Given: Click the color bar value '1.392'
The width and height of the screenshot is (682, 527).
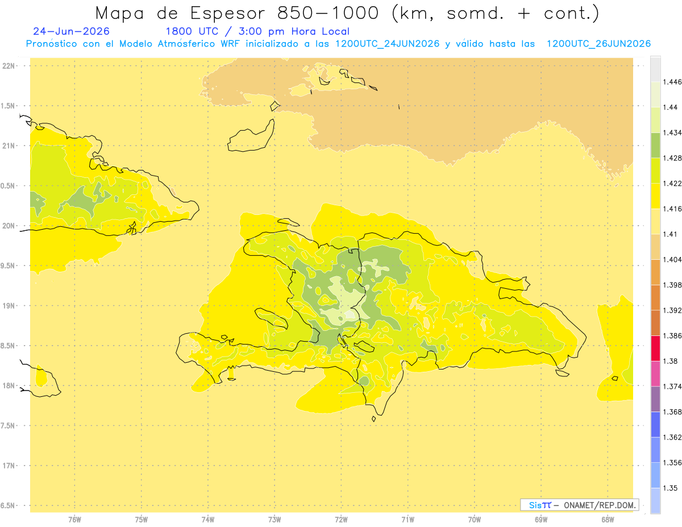Looking at the screenshot, I should [672, 310].
